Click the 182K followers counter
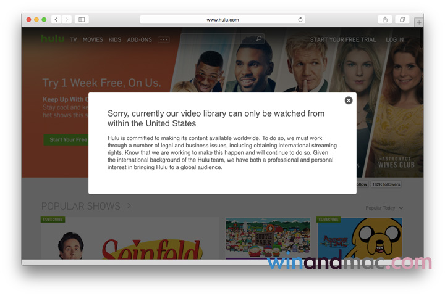445x296 pixels. [386, 184]
